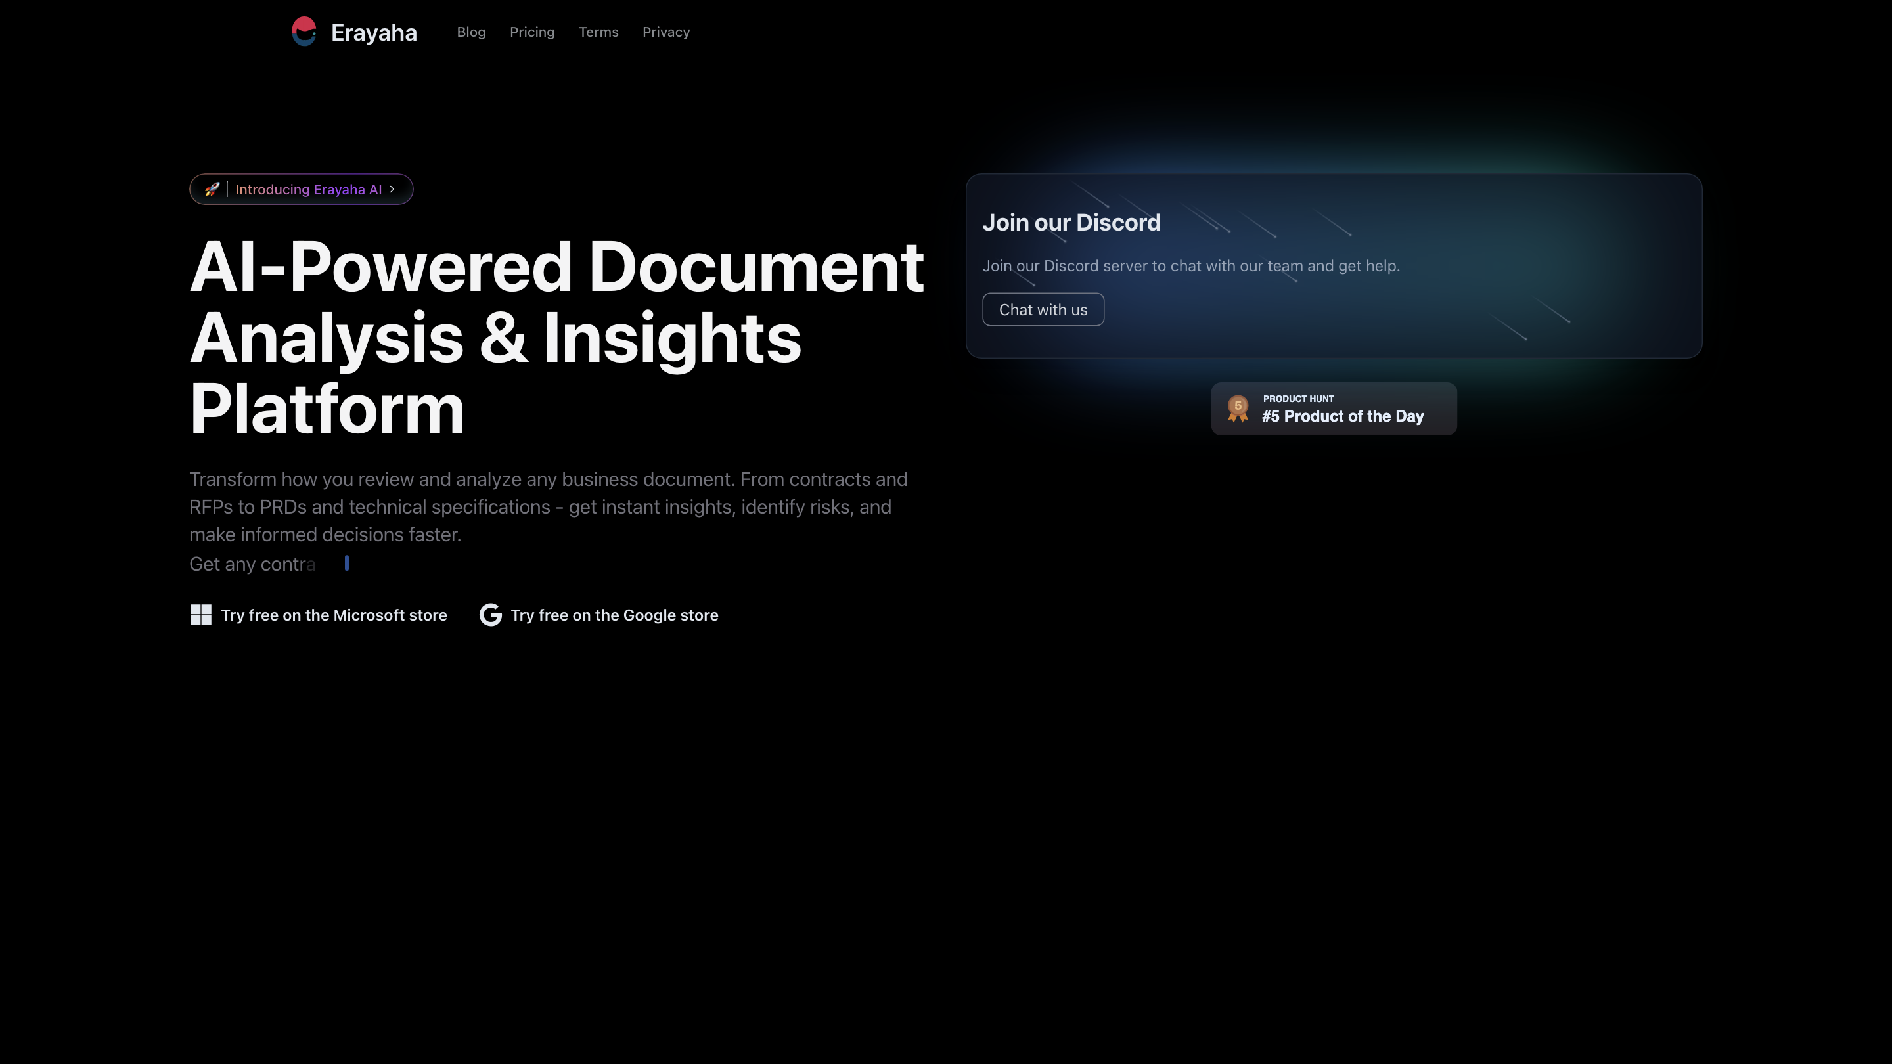Select Try free on the Microsoft store
This screenshot has height=1064, width=1892.
point(334,615)
